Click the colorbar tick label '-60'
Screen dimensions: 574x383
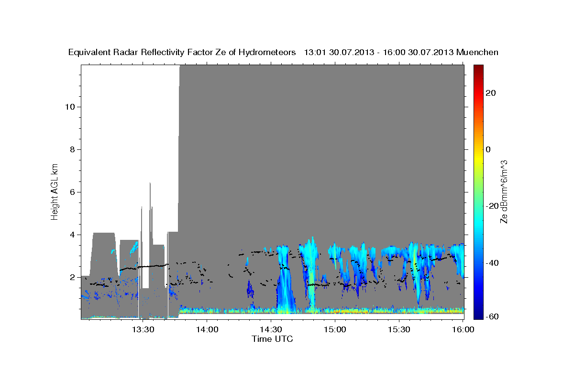tap(491, 316)
